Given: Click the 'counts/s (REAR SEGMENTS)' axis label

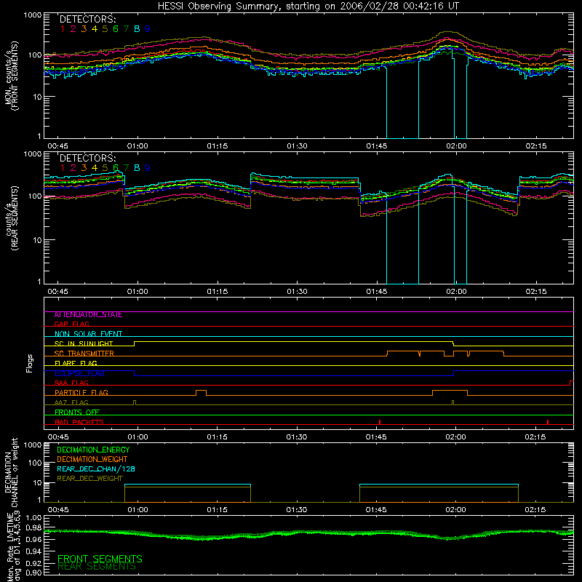Looking at the screenshot, I should tap(12, 218).
